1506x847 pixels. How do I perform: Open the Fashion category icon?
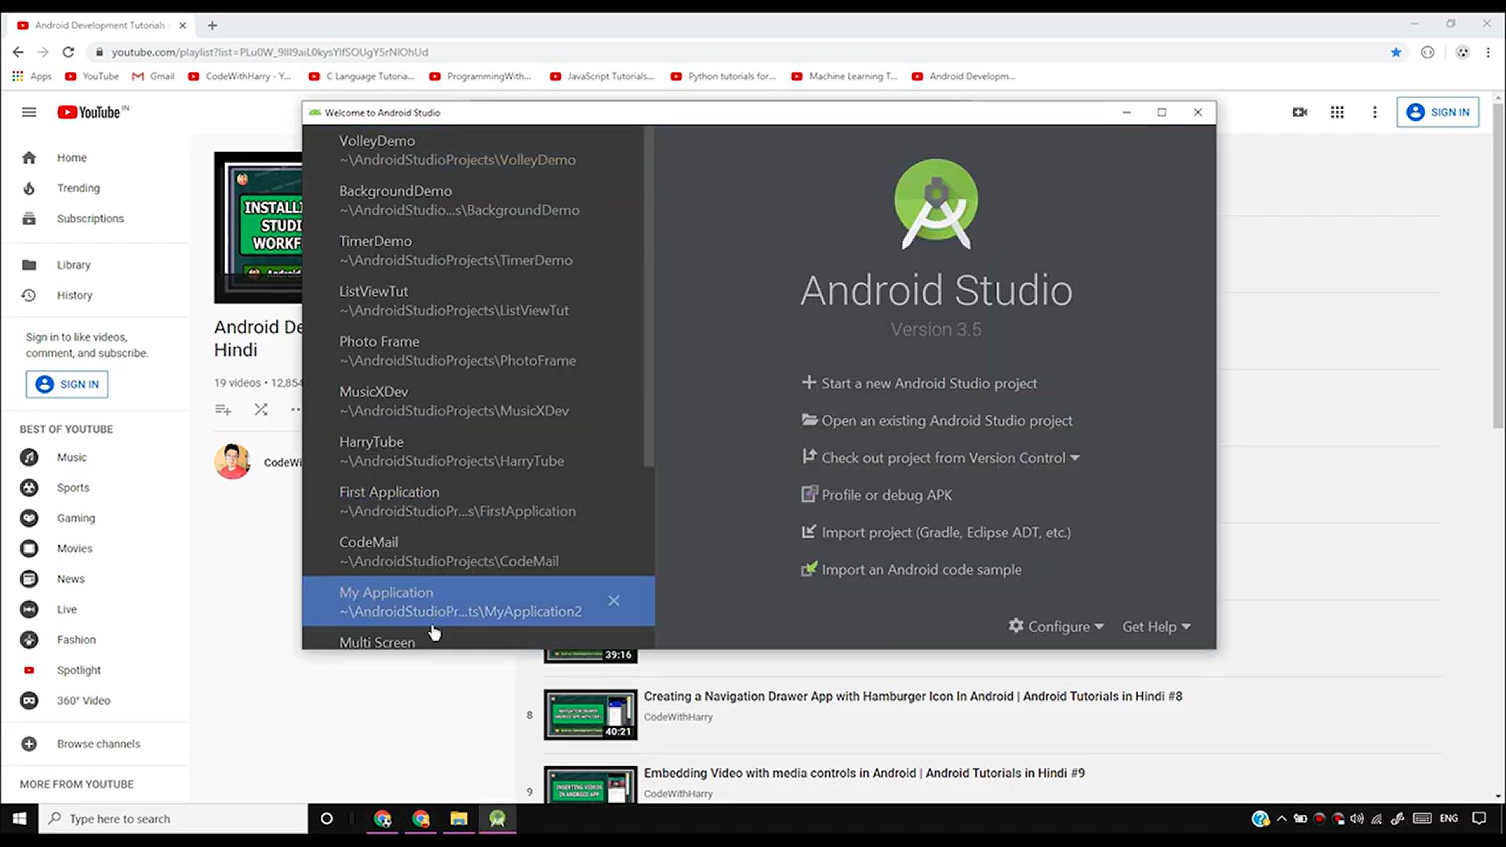(29, 640)
